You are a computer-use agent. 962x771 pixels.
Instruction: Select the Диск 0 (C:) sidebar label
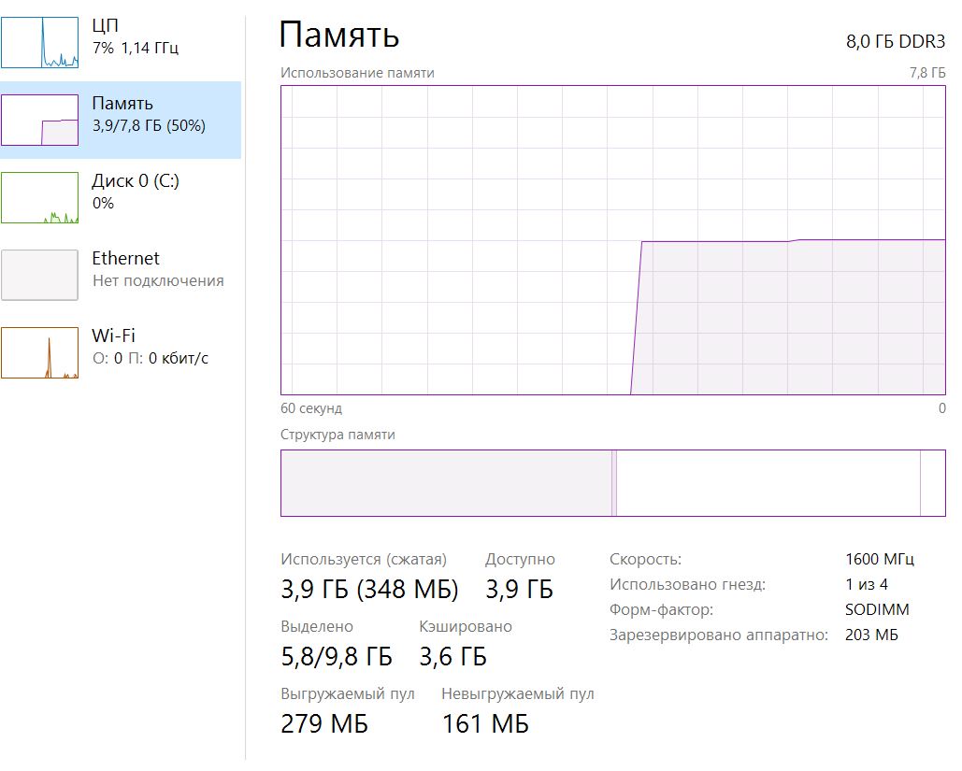click(136, 181)
